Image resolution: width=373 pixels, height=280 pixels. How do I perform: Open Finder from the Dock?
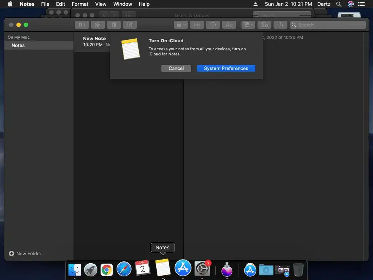(x=74, y=269)
